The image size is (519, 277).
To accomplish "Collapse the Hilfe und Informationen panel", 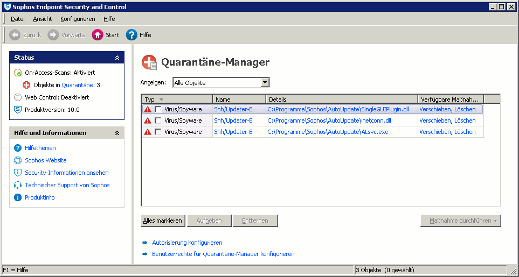I will tap(117, 133).
